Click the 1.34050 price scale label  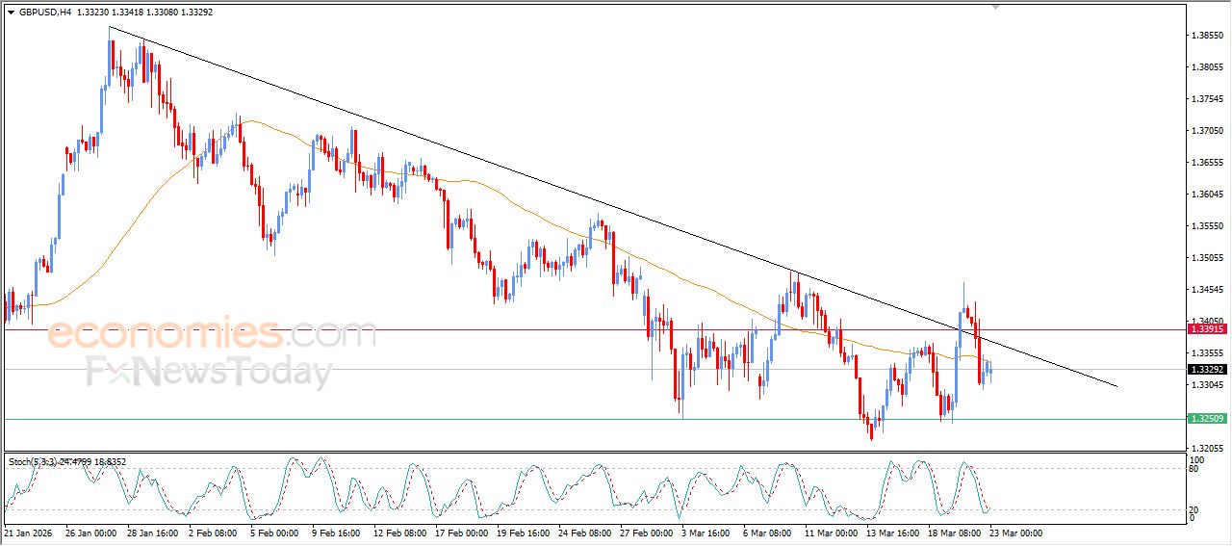pos(1207,322)
